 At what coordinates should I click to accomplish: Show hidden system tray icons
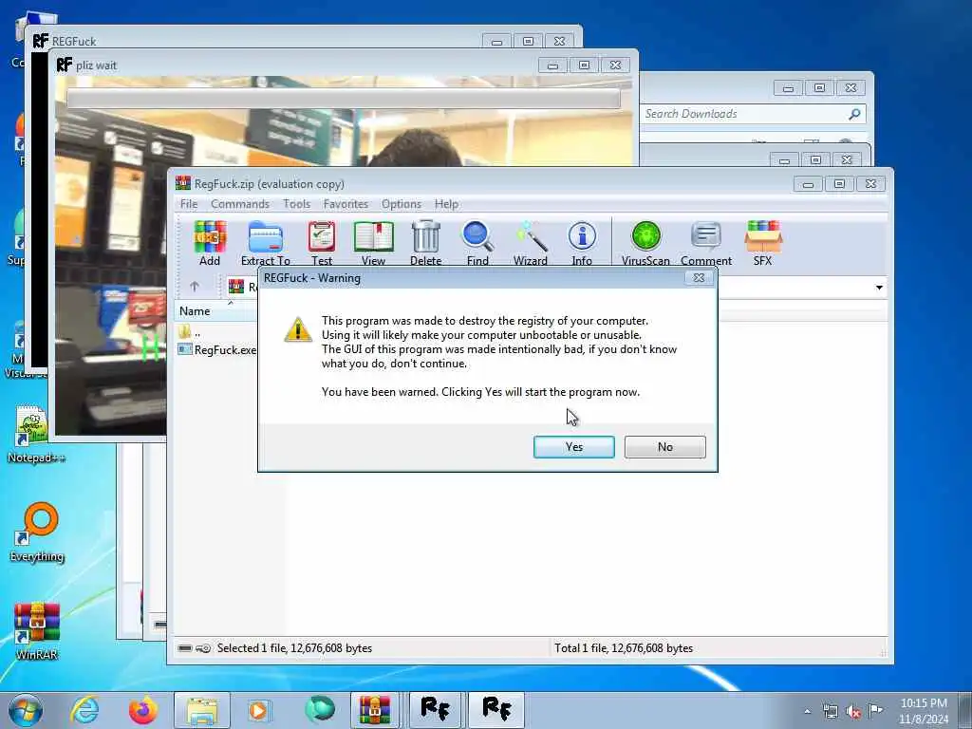pos(807,712)
